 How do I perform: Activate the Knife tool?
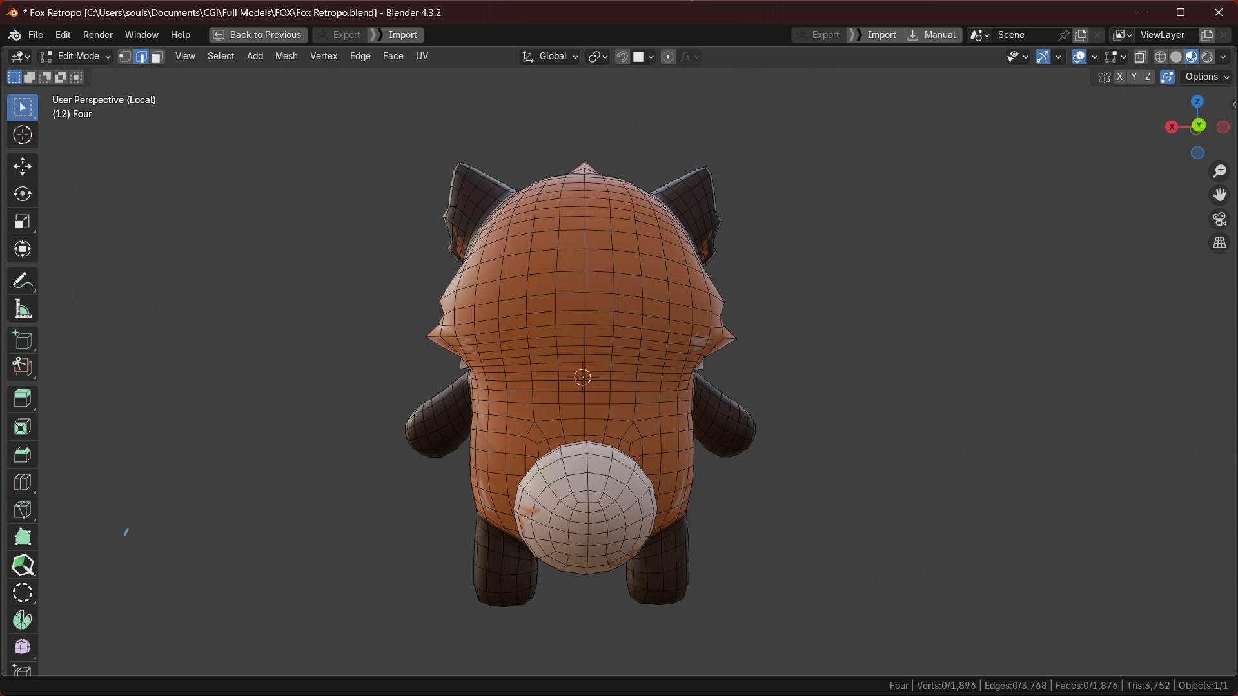click(23, 510)
